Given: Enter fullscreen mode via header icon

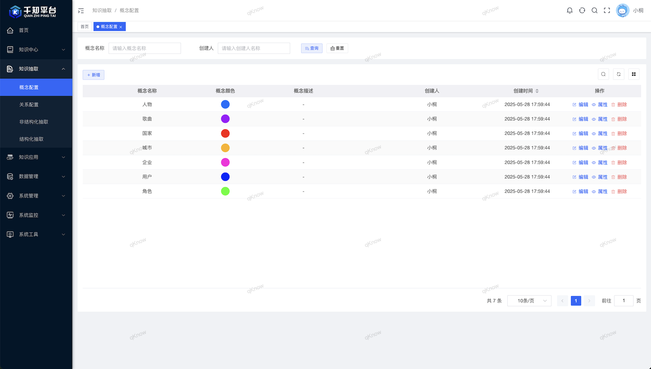Looking at the screenshot, I should click(x=607, y=11).
